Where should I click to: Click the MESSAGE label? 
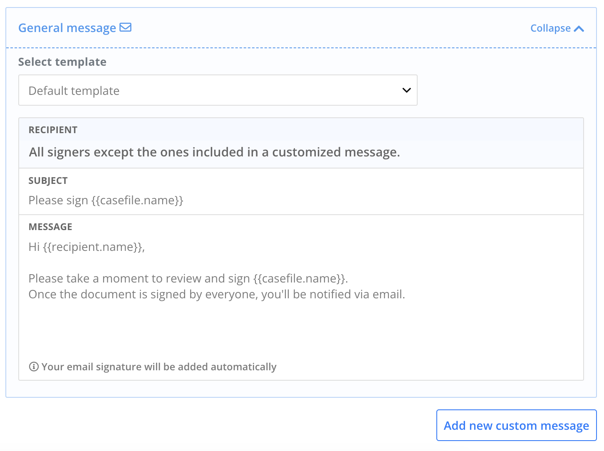pyautogui.click(x=50, y=227)
